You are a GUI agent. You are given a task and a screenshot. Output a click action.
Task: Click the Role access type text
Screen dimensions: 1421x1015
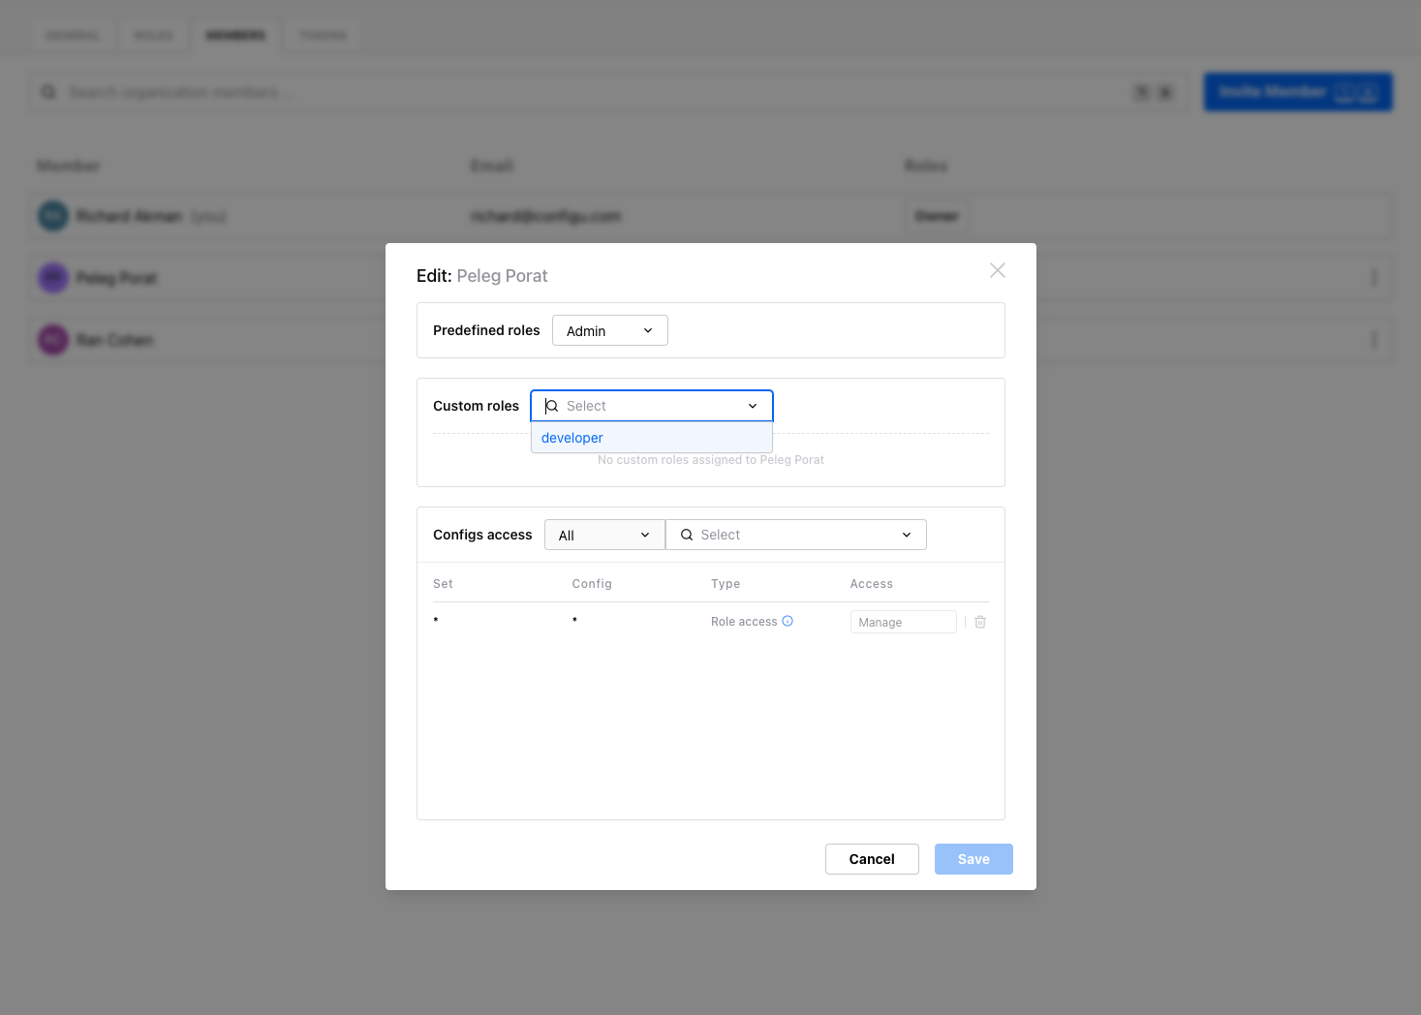click(x=744, y=622)
